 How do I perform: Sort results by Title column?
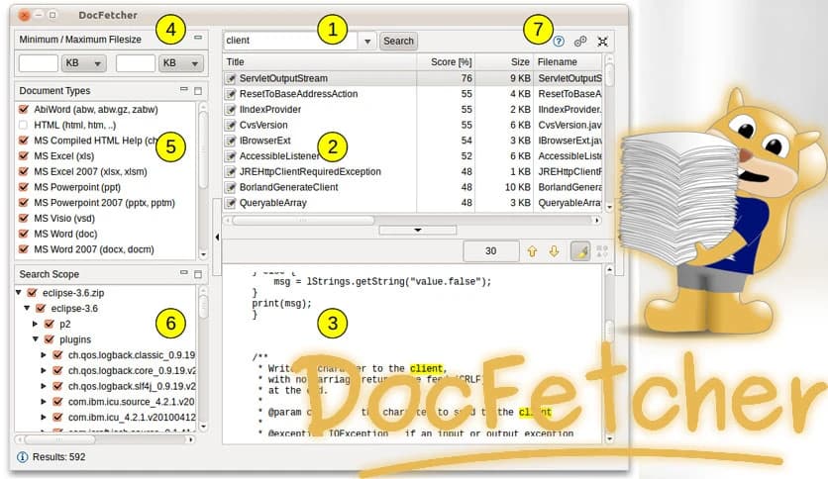click(x=320, y=62)
